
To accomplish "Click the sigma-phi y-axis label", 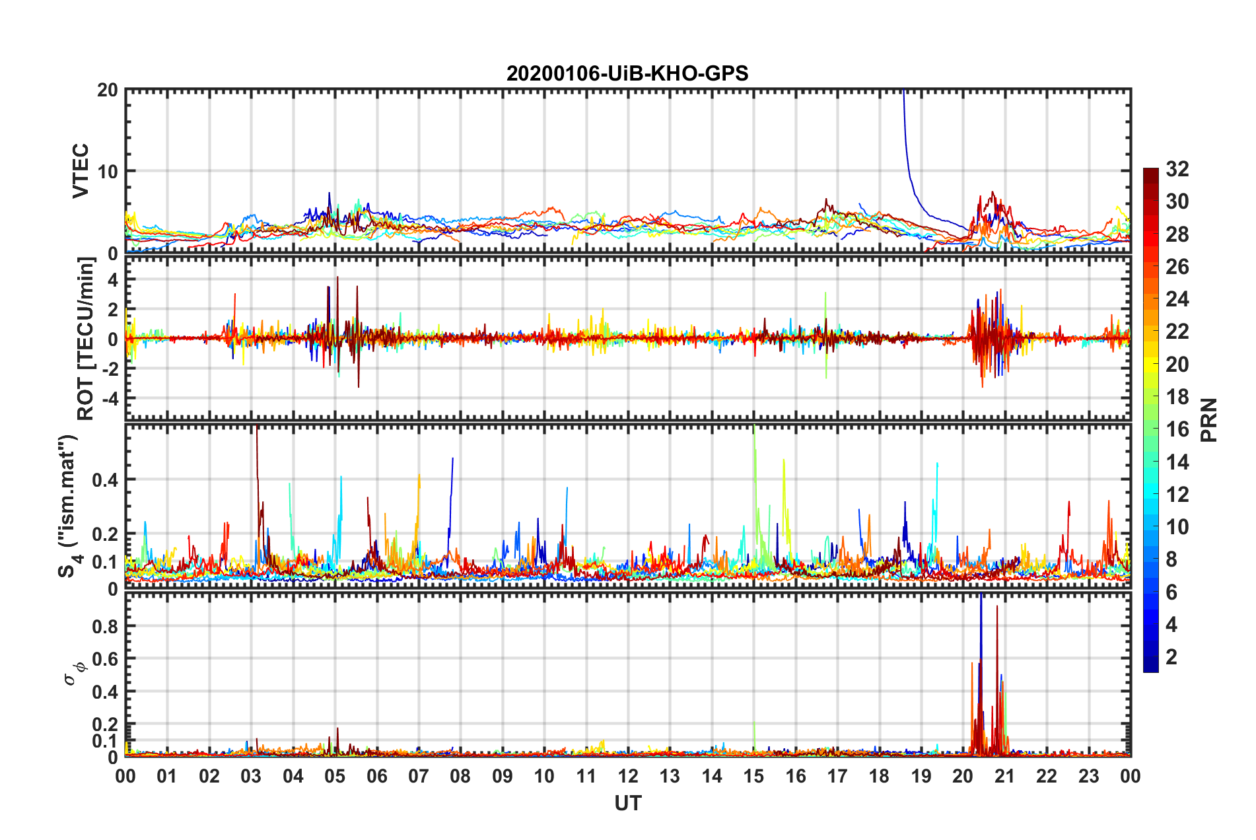I will [x=74, y=674].
